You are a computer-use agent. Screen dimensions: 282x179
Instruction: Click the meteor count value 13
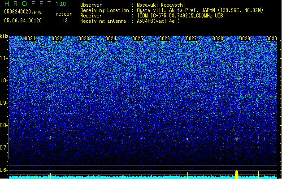coord(65,21)
